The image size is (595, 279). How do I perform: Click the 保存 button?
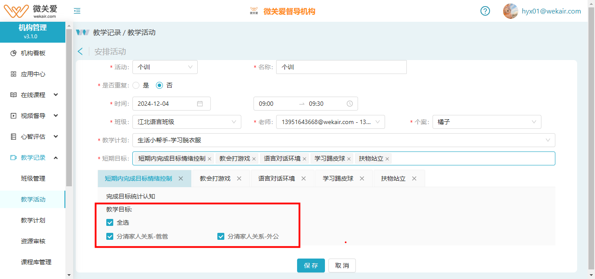[x=311, y=266]
